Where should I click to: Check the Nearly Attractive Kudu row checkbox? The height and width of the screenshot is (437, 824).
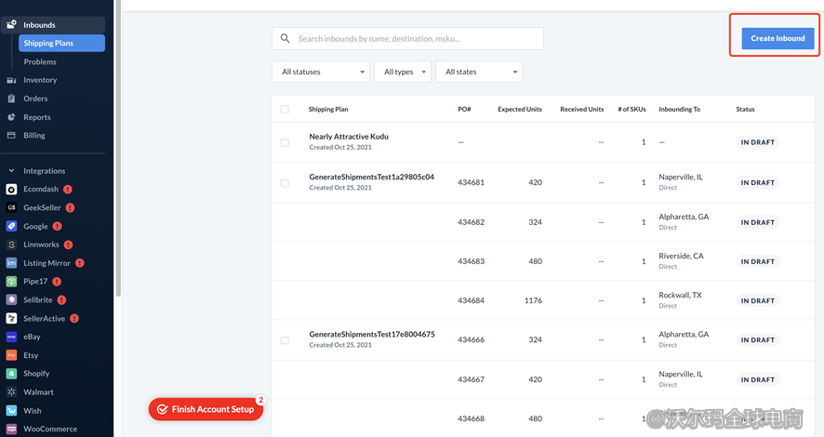[285, 143]
